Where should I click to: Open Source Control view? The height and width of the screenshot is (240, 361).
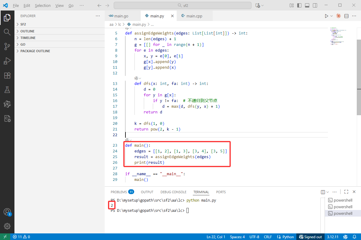[7, 46]
